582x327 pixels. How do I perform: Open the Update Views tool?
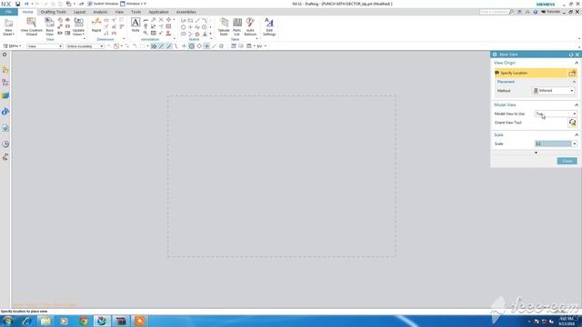pos(78,26)
